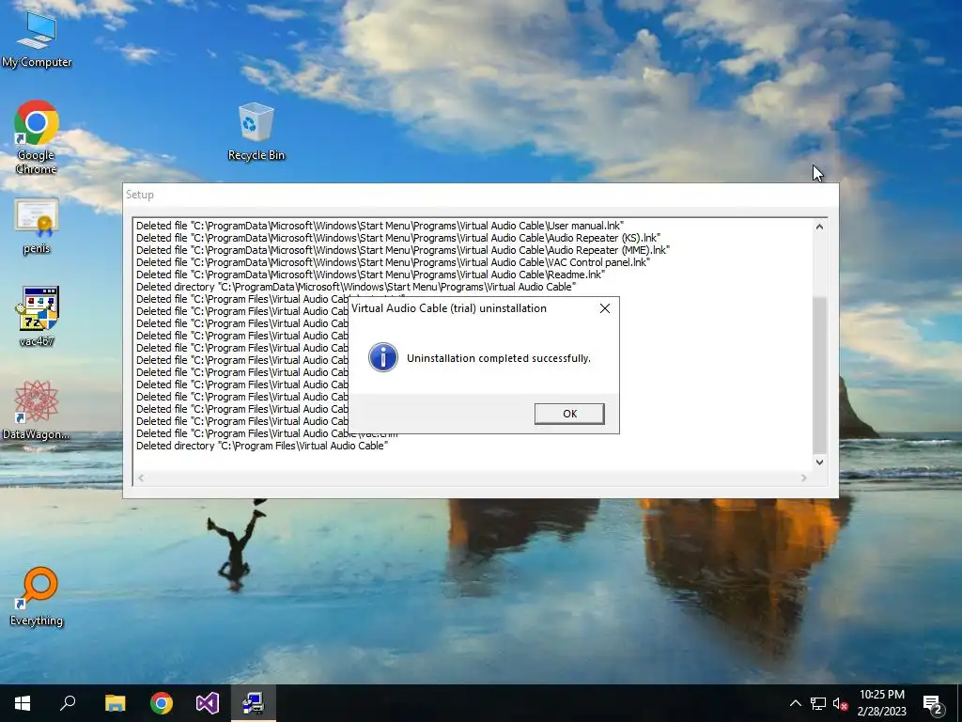Select the certificate file icon on the desktop

(37, 226)
